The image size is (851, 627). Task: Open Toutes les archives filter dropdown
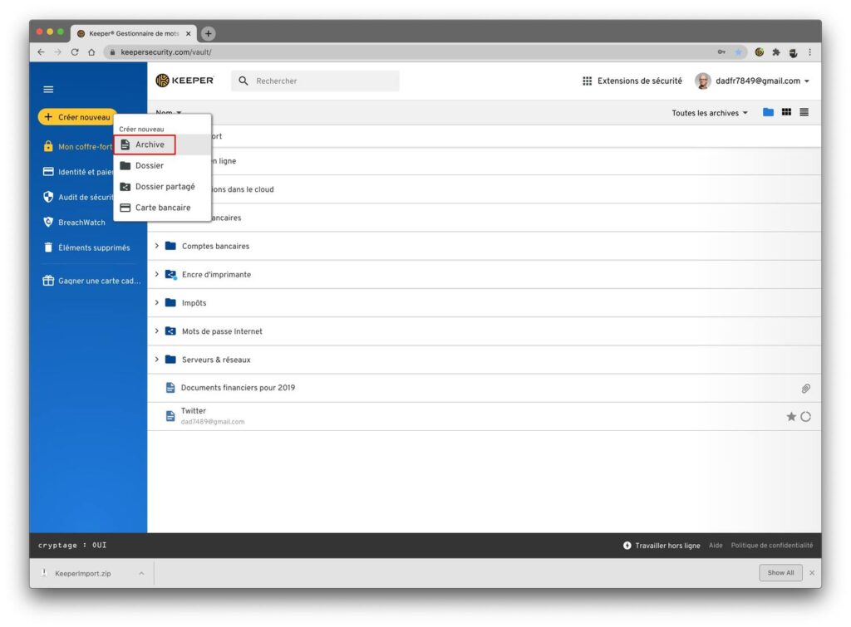click(x=710, y=113)
